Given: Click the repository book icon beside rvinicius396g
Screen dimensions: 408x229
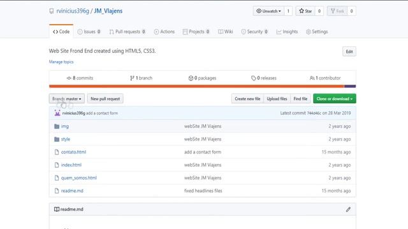Looking at the screenshot, I should [52, 11].
